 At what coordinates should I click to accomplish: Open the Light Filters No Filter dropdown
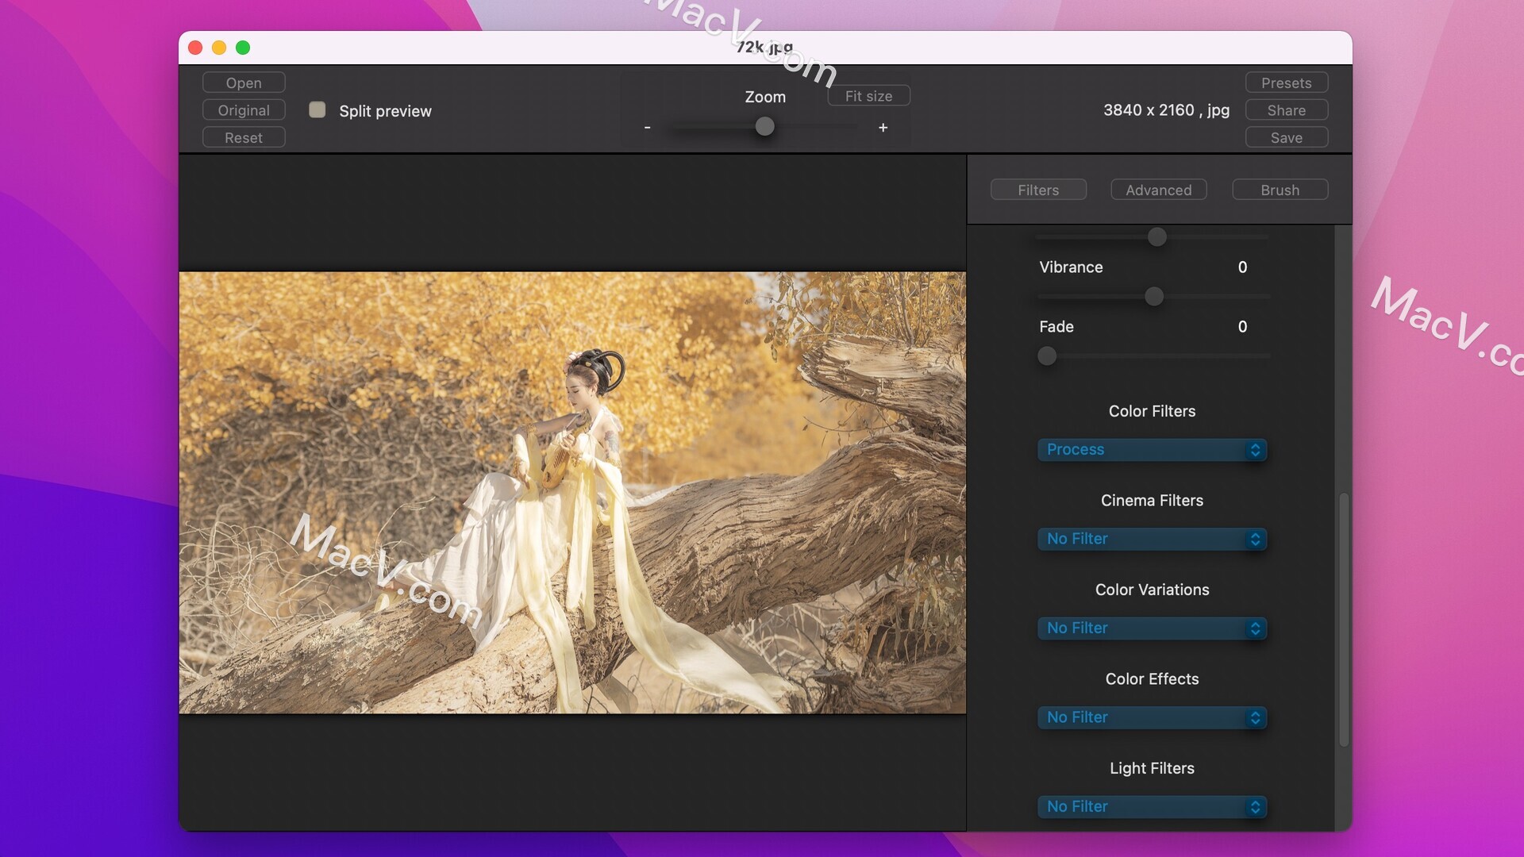click(1152, 806)
